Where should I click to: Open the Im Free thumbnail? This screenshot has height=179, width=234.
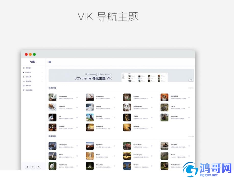(127, 166)
